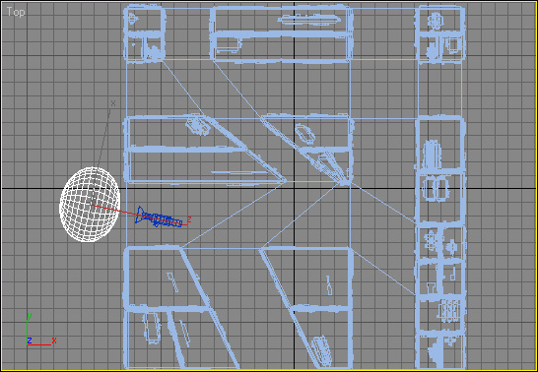The width and height of the screenshot is (538, 372).
Task: Click the blue Z axis tripod label
Action: pos(30,341)
